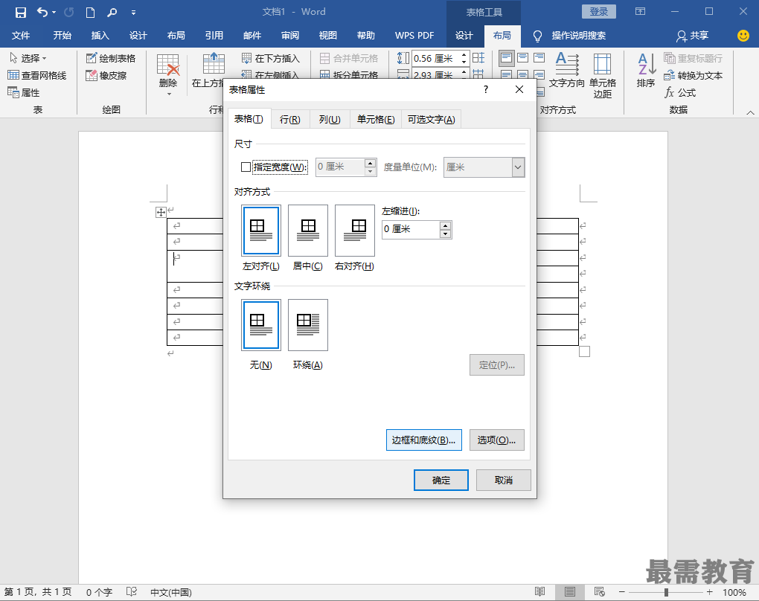Viewport: 759px width, 601px height.
Task: Click the table move handle at top-left of table
Action: tap(161, 212)
